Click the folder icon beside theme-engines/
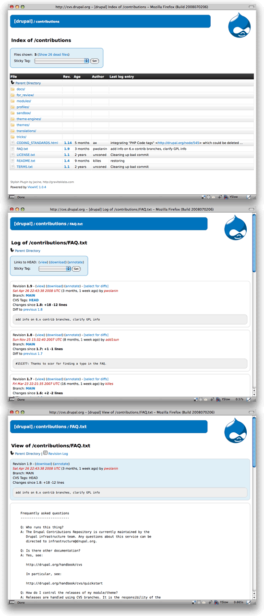The height and width of the screenshot is (616, 264). tap(13, 119)
